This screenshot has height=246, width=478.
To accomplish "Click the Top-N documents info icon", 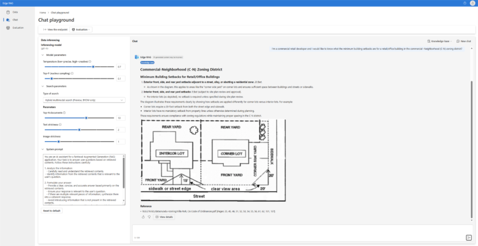I will [66, 113].
